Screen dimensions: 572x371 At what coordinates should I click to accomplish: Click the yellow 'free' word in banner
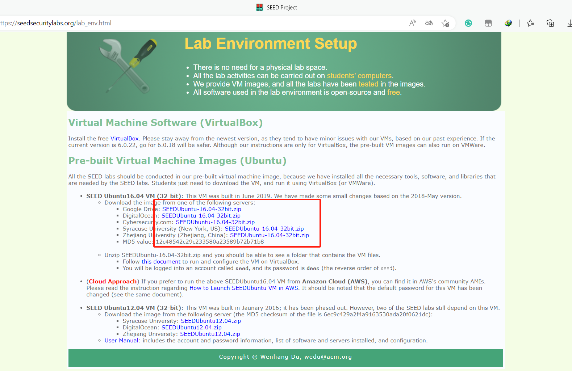(393, 92)
